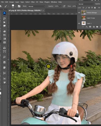Open the Plugins menu
Image resolution: width=101 pixels, height=126 pixels.
pos(47,2)
